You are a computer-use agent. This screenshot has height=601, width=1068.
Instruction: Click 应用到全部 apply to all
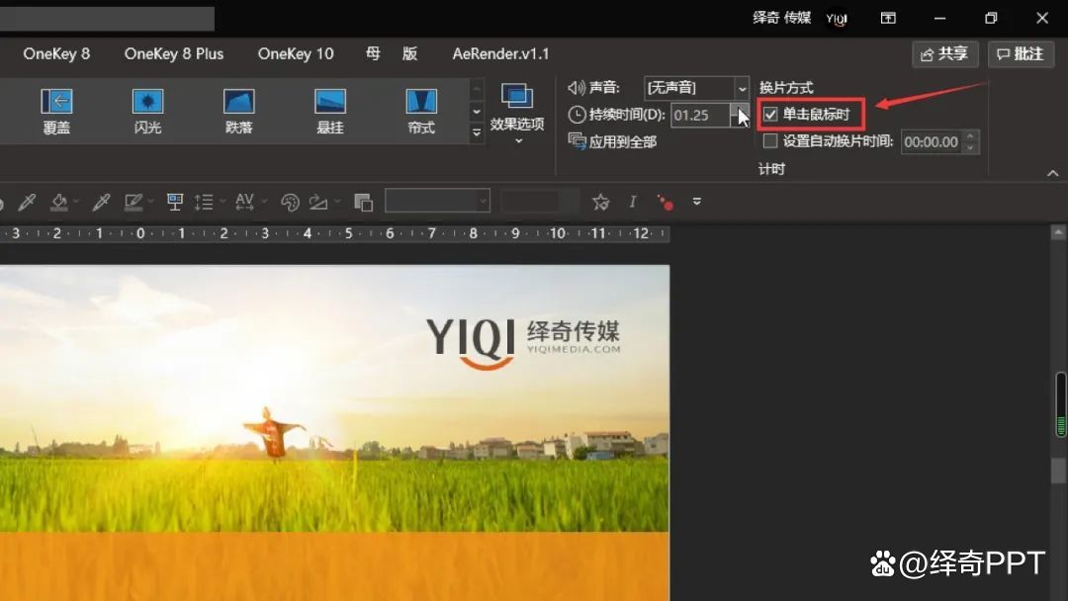613,141
